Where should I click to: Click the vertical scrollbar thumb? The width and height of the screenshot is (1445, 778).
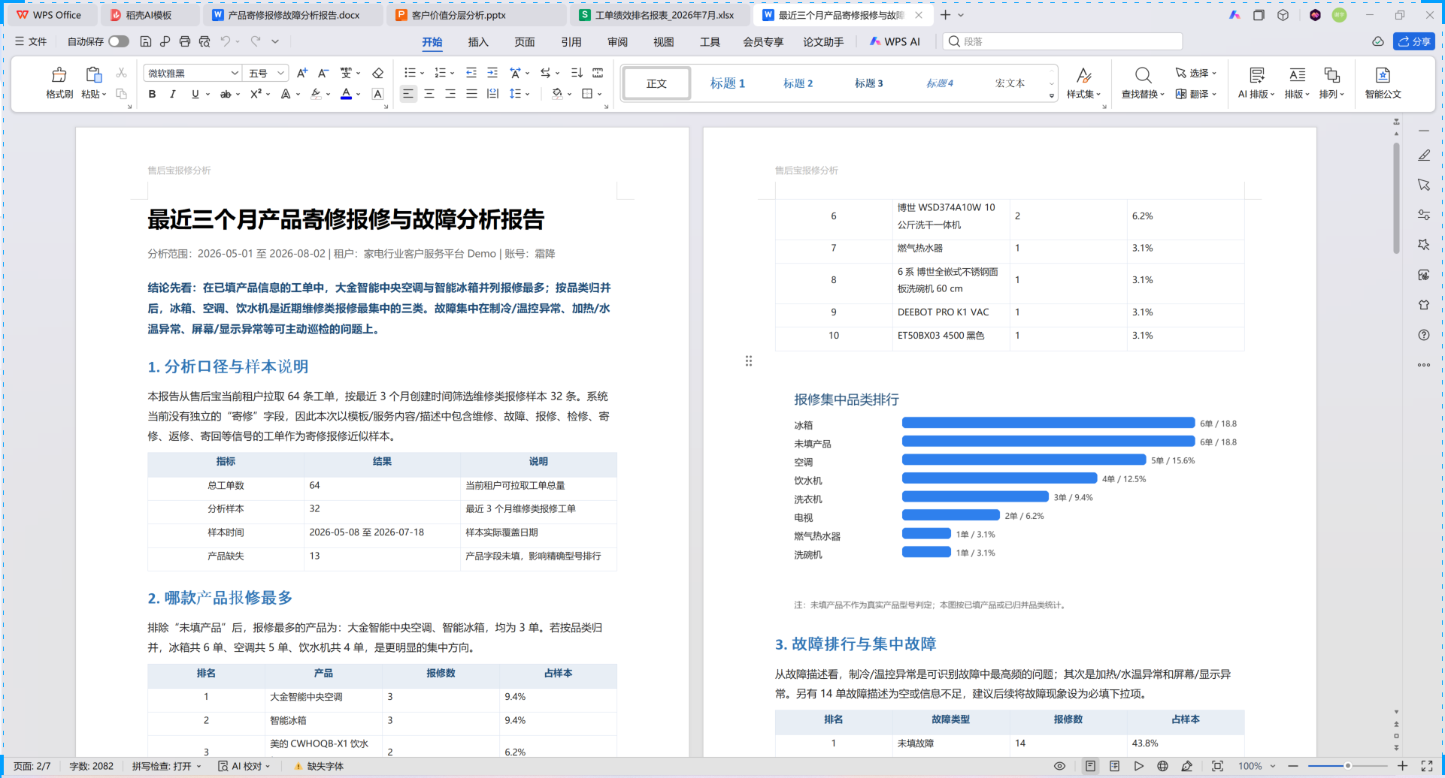pyautogui.click(x=1396, y=198)
